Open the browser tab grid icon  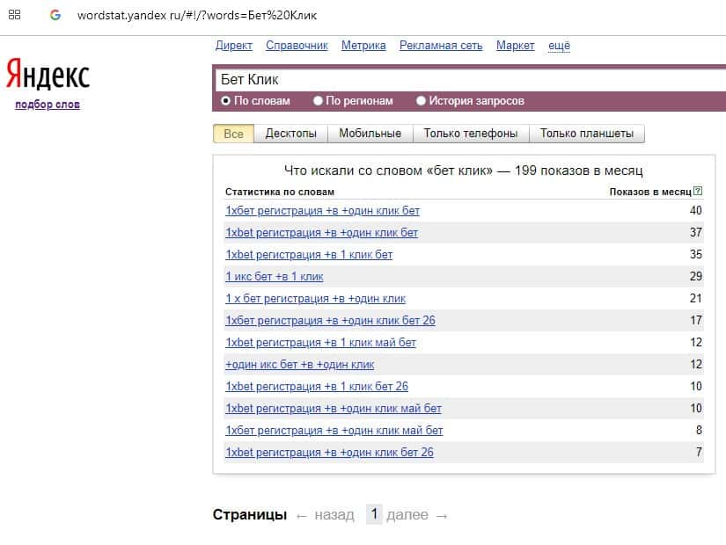pos(15,15)
